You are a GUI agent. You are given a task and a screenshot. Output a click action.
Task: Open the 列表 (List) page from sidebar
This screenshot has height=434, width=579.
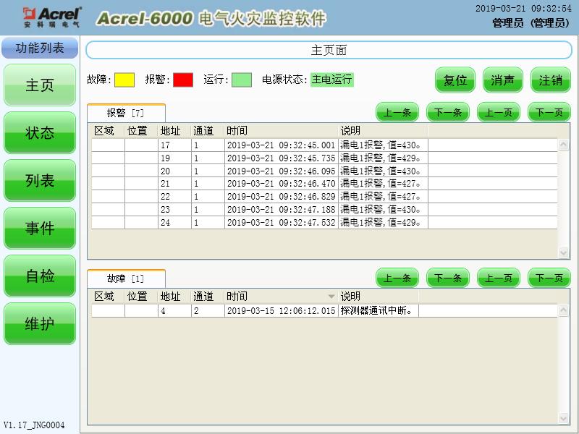pyautogui.click(x=39, y=181)
